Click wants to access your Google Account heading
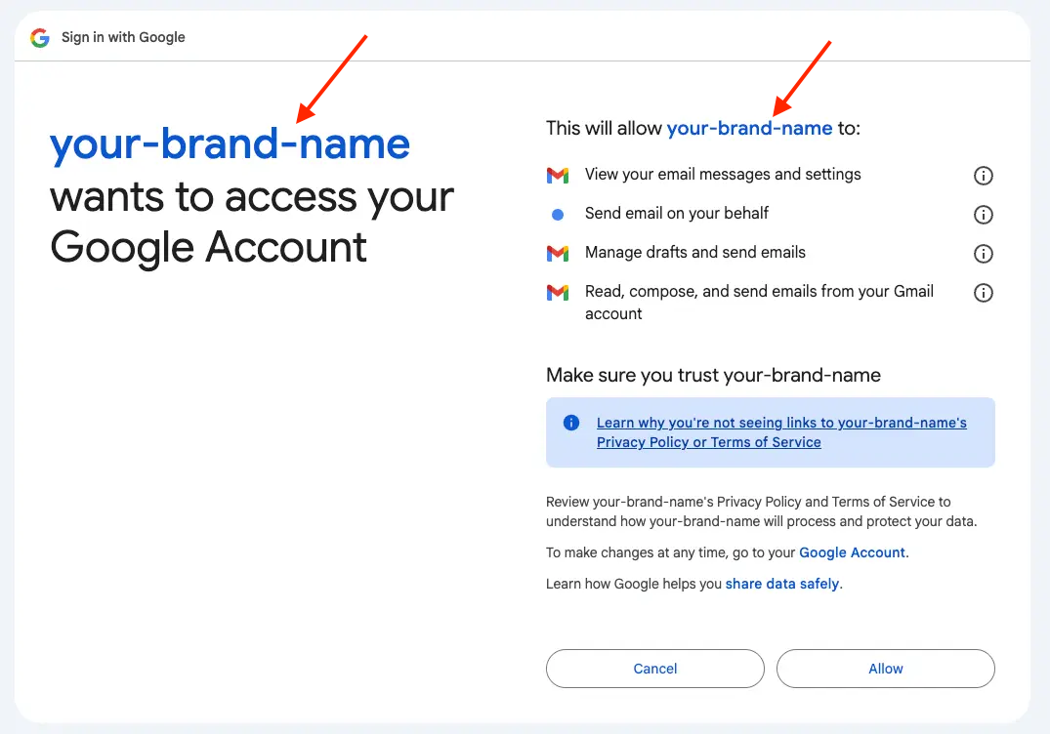Viewport: 1050px width, 734px height. click(252, 223)
